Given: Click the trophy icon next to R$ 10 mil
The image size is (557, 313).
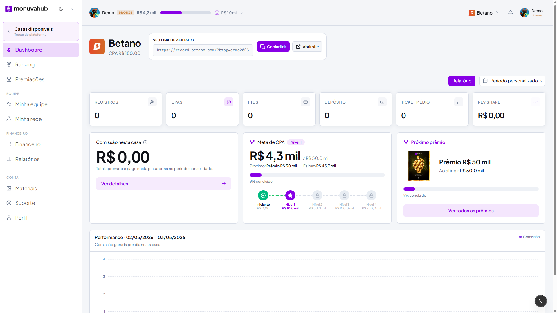Looking at the screenshot, I should pos(217,13).
